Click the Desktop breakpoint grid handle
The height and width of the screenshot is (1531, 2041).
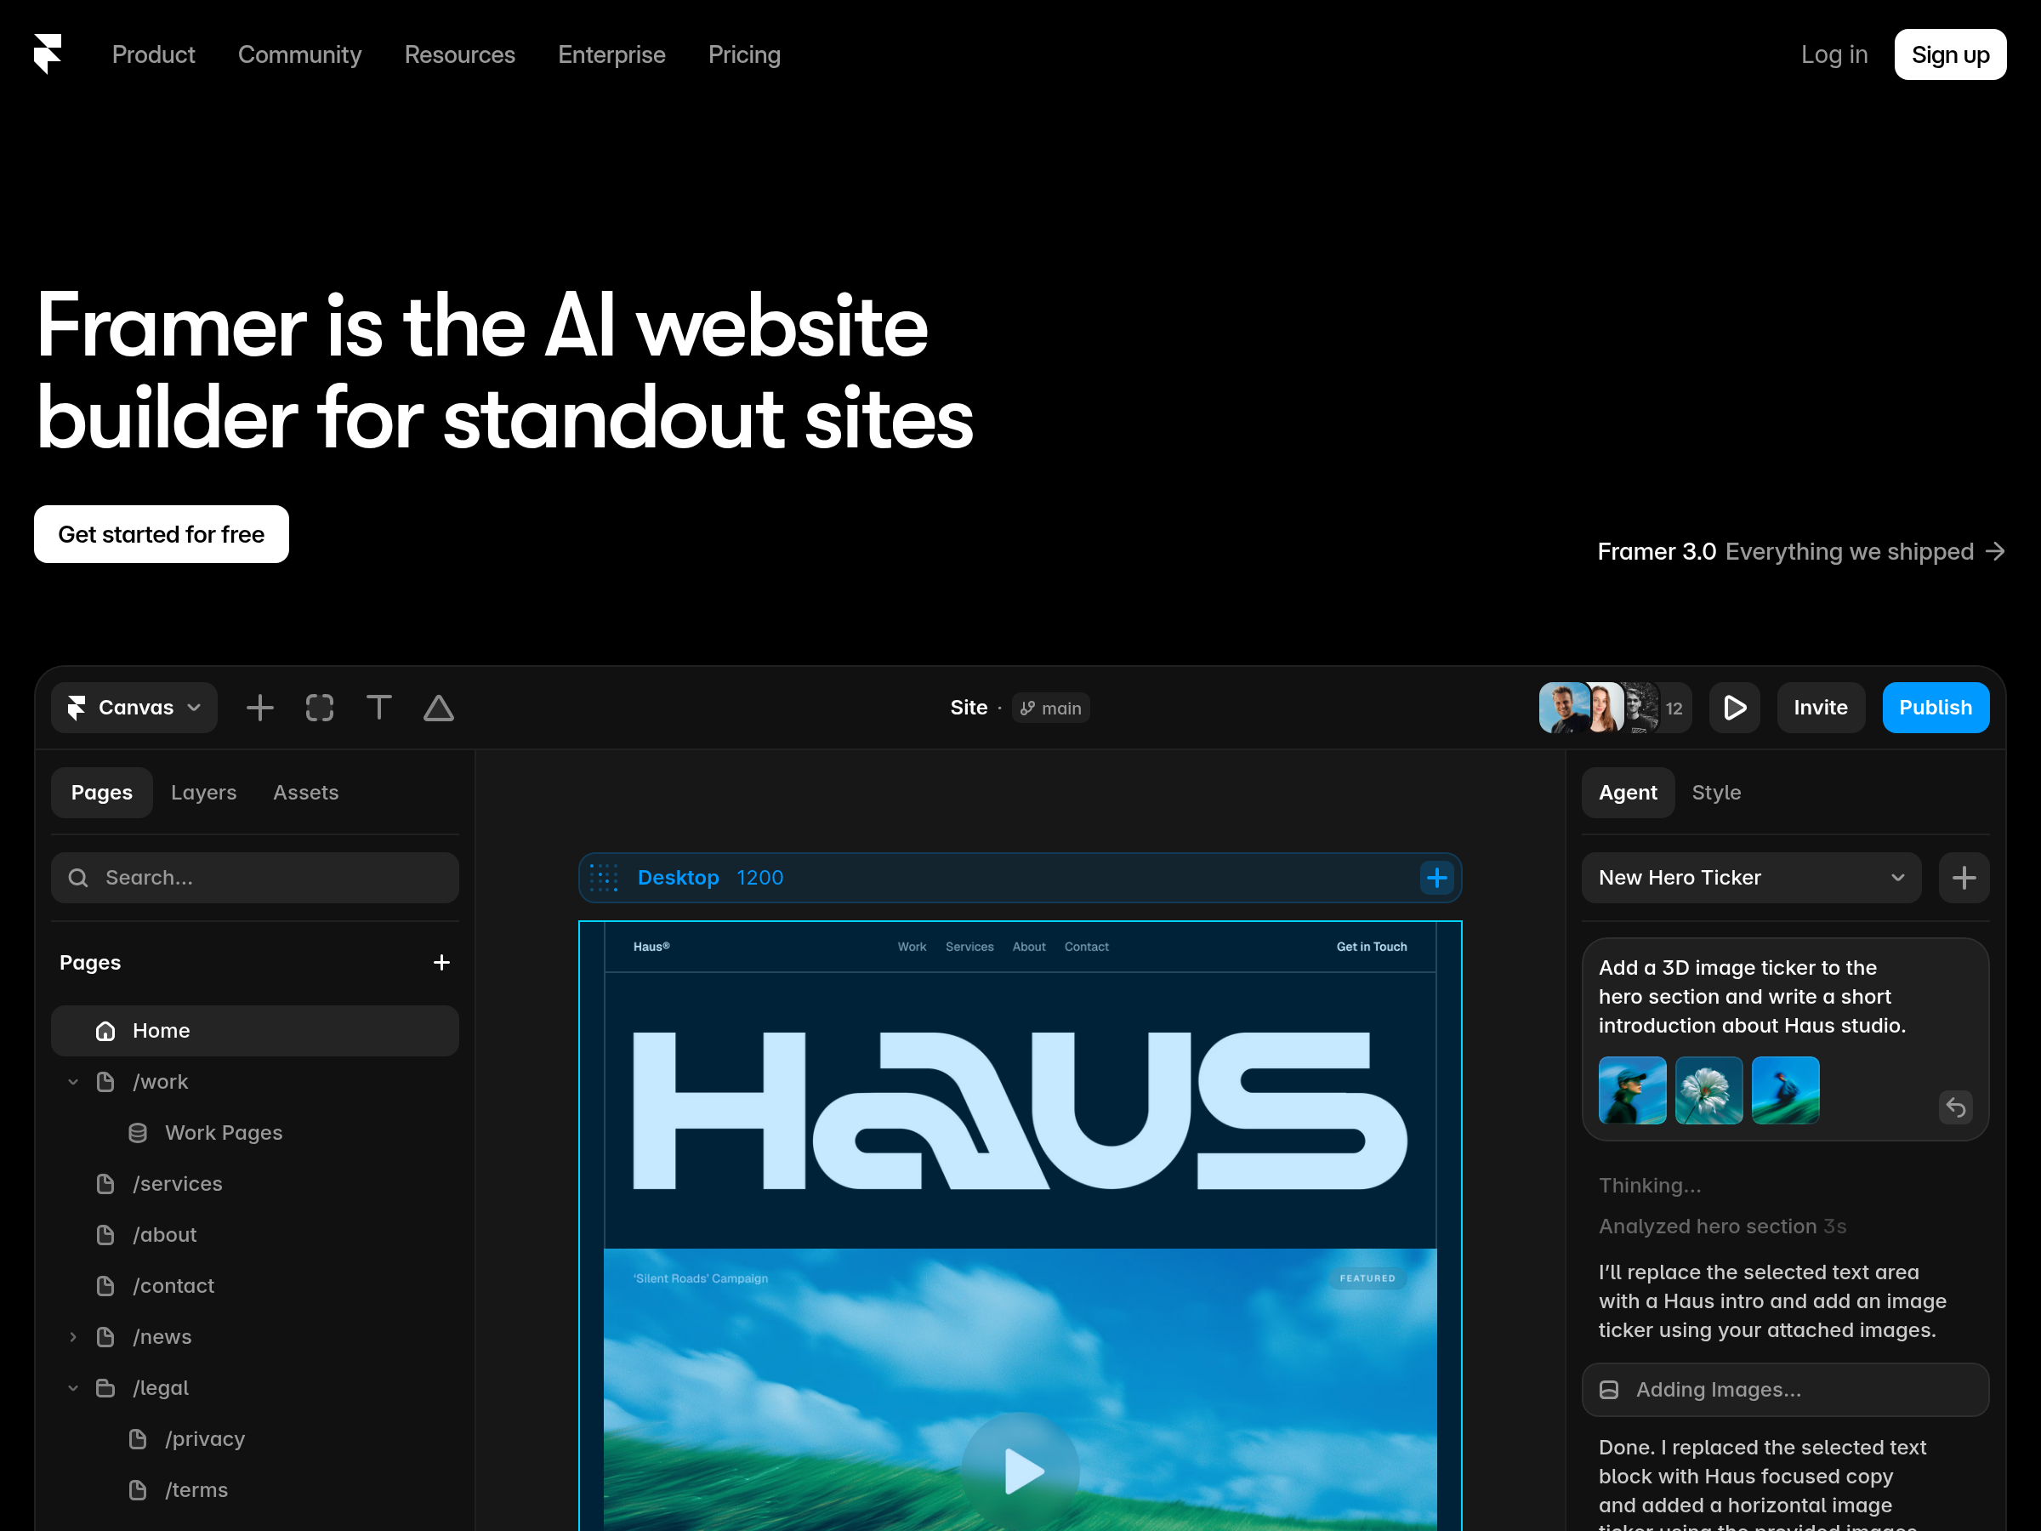(x=605, y=878)
